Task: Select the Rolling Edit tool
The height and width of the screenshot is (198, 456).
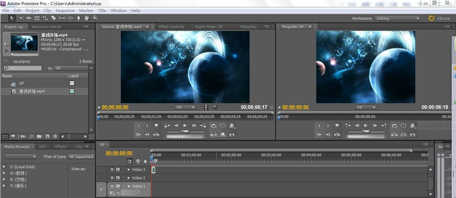Action: [37, 18]
